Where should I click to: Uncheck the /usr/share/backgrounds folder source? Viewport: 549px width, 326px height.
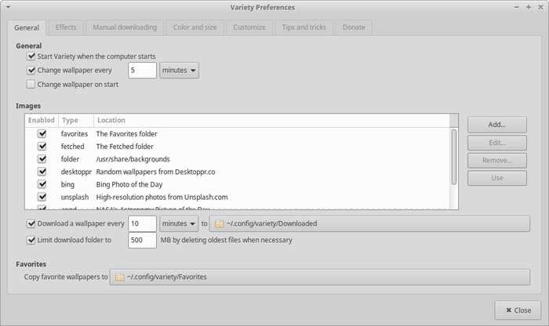(x=42, y=159)
